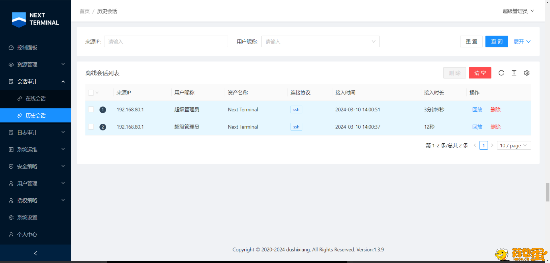Click the 重置 button
Viewport: 550px width, 263px height.
pyautogui.click(x=471, y=41)
